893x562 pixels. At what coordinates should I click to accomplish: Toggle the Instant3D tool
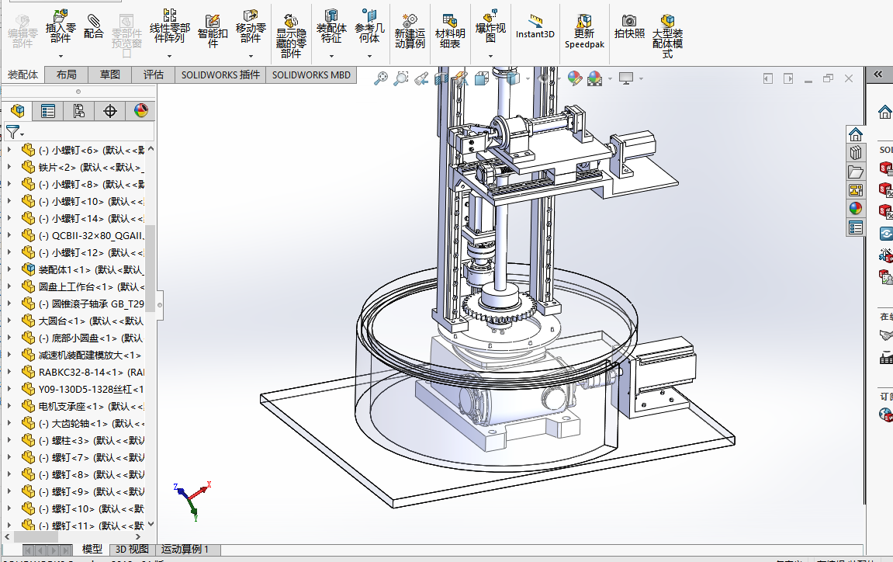[535, 27]
